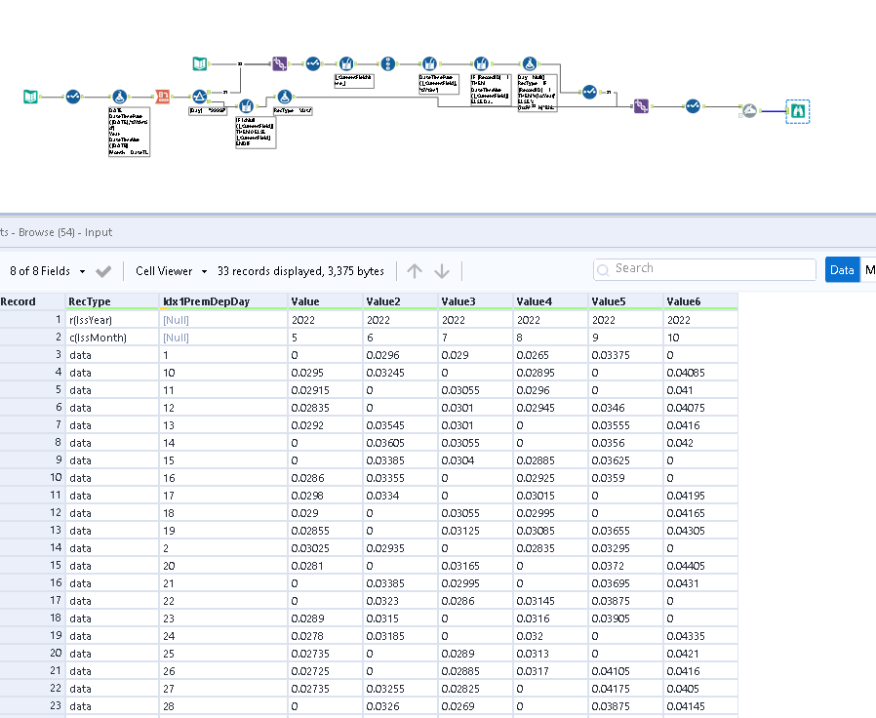Click the grayed Output tool before Browse
Viewport: 876px width, 718px height.
pyautogui.click(x=749, y=109)
